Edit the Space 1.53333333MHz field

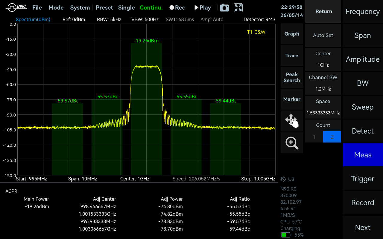click(323, 107)
